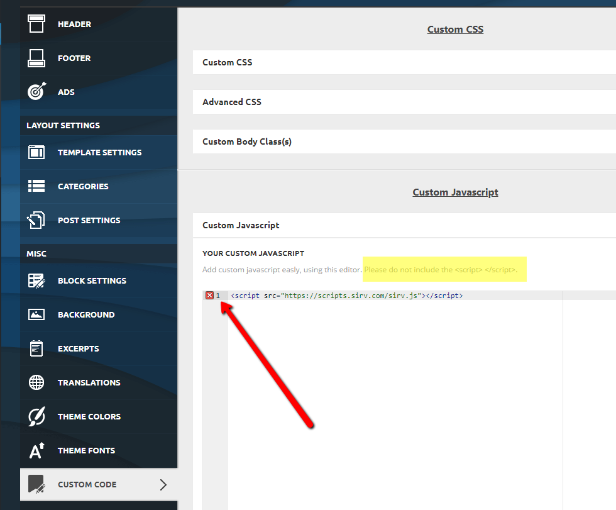Click the script code on line 1 of the editor
Viewport: 616px width, 510px height.
(x=346, y=296)
